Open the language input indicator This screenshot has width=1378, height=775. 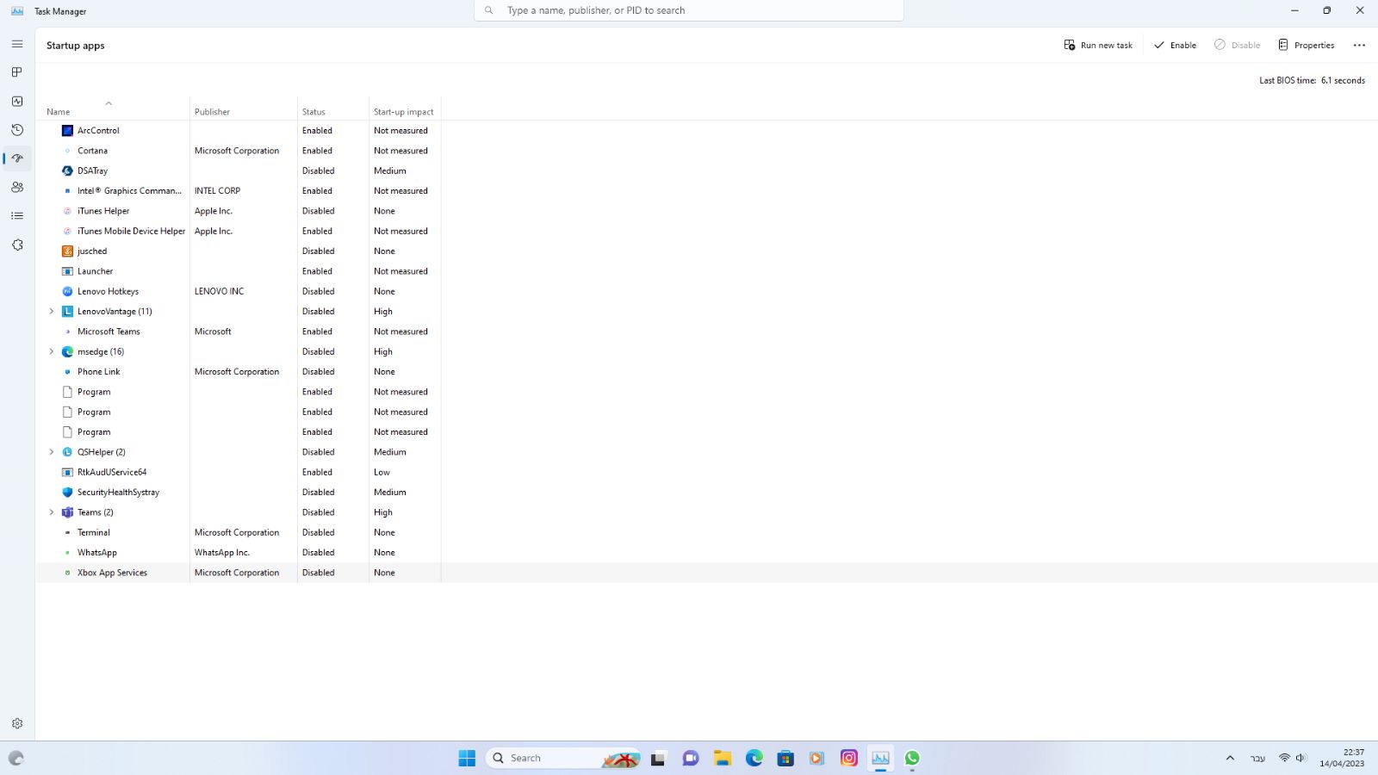1257,758
